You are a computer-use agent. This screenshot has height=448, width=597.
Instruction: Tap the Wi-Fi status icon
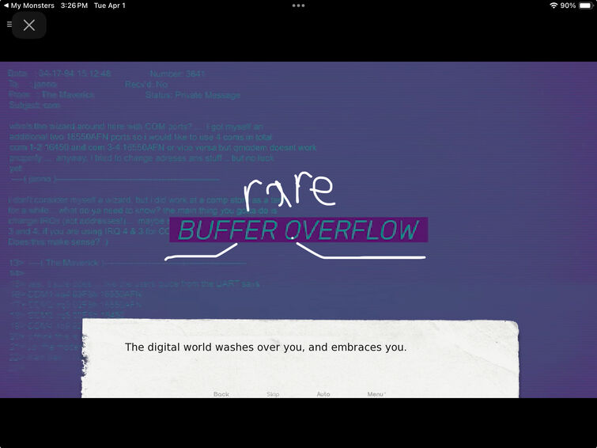[x=554, y=6]
